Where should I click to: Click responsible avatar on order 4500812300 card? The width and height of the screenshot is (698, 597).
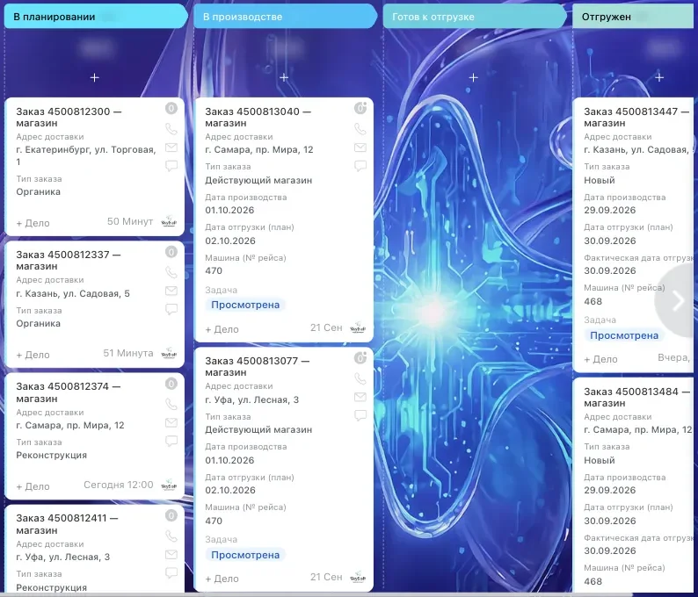pos(169,221)
